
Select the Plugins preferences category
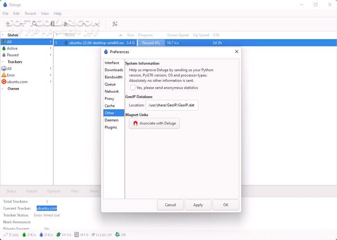[x=111, y=127]
